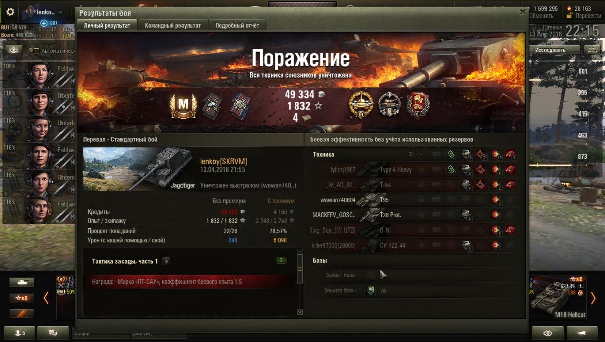This screenshot has width=605, height=342.
Task: Toggle the tank carousel filter button at the bottom left
Action: coord(22,282)
